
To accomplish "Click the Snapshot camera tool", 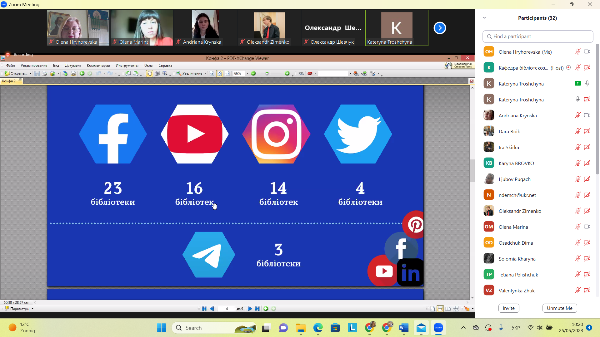I will (157, 73).
